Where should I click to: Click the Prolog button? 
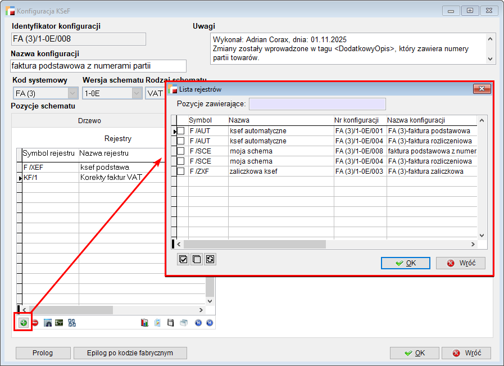tap(43, 353)
